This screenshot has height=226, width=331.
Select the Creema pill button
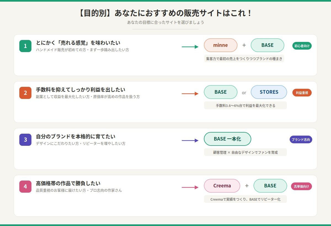(222, 185)
